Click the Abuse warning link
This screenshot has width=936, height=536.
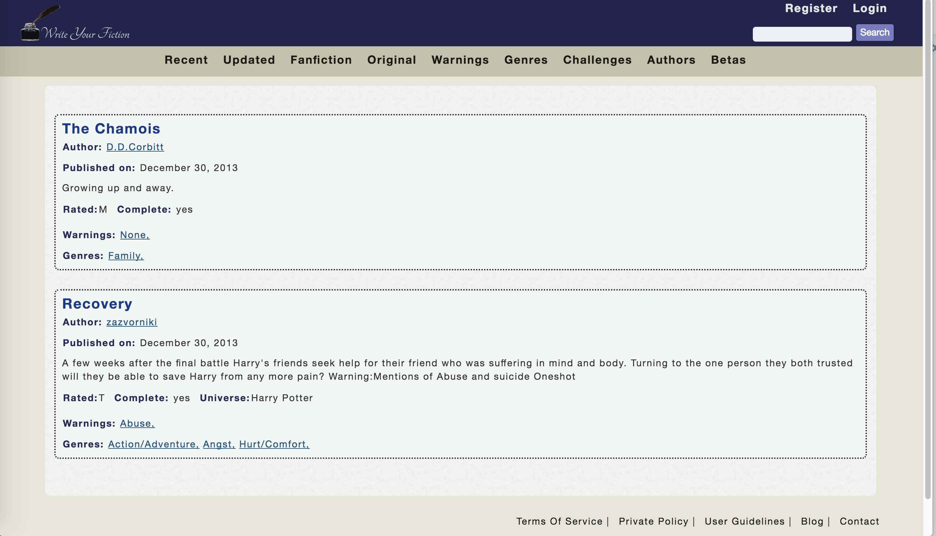137,423
